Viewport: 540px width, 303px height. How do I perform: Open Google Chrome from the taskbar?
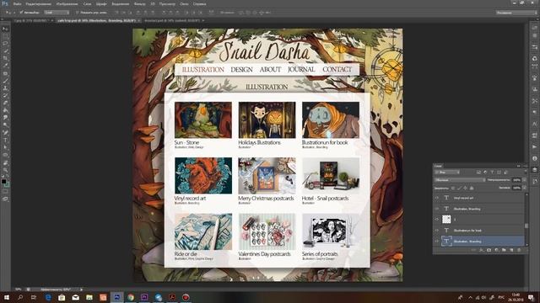pos(131,297)
